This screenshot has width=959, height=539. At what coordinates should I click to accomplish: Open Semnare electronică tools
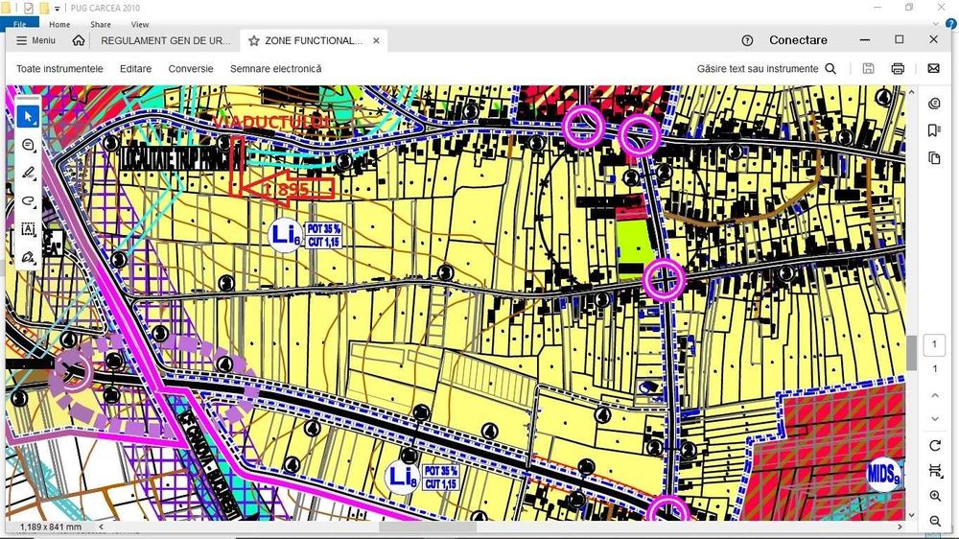(276, 68)
